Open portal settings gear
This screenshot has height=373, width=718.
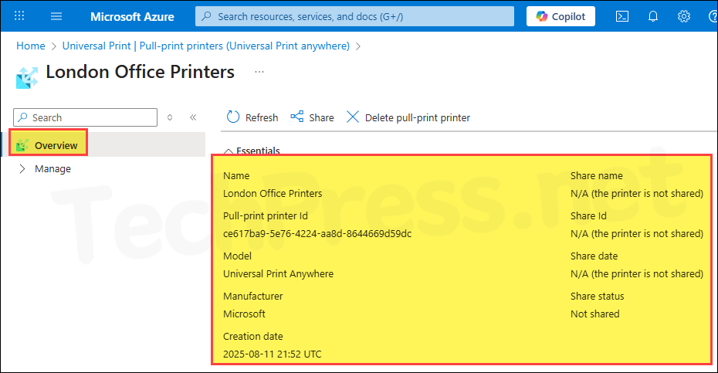click(684, 16)
